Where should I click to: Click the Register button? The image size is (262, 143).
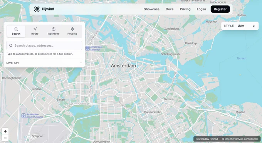[x=220, y=9]
